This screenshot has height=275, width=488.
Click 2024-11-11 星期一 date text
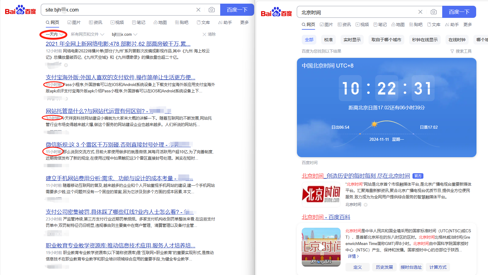pyautogui.click(x=387, y=139)
